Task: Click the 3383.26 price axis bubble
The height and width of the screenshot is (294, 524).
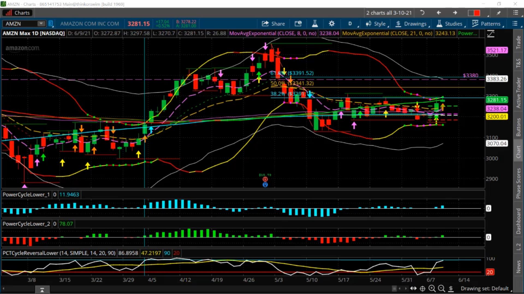Action: pos(497,79)
